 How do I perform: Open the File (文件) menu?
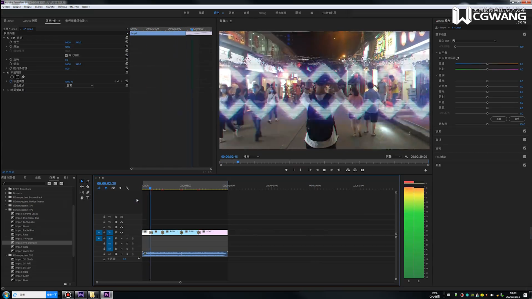click(6, 7)
